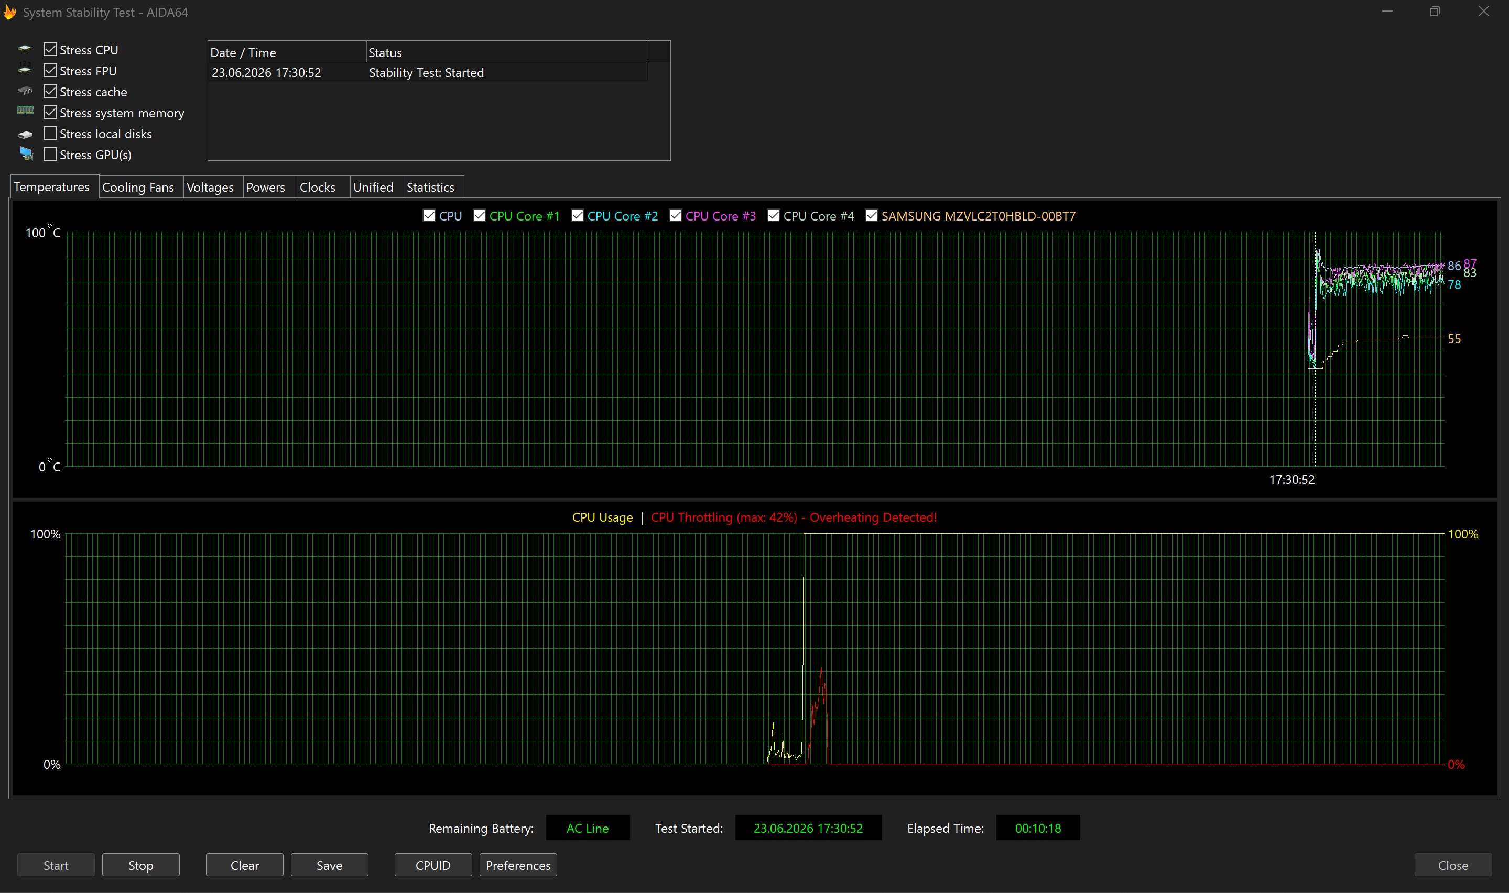This screenshot has width=1509, height=893.
Task: Switch to the Cooling Fans tab
Action: [x=138, y=187]
